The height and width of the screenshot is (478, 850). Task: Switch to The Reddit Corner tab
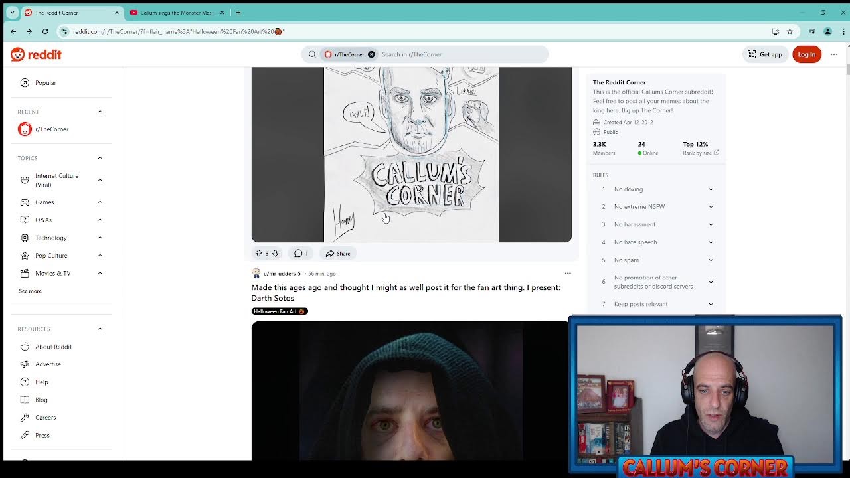(72, 13)
